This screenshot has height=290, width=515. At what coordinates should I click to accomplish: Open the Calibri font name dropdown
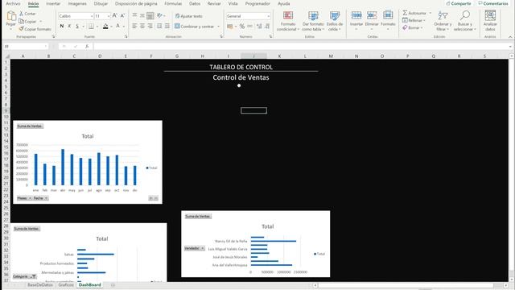(x=92, y=16)
